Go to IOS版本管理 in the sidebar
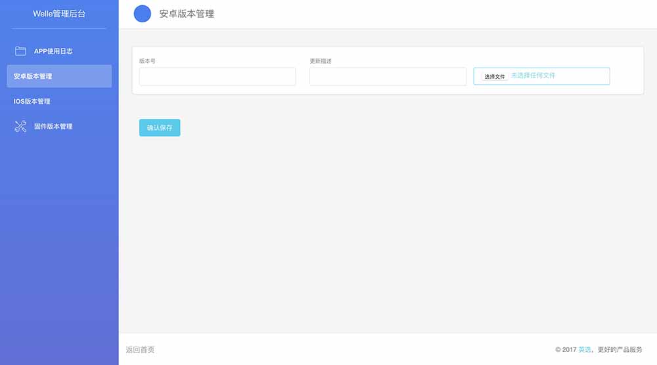This screenshot has height=365, width=657. [32, 102]
